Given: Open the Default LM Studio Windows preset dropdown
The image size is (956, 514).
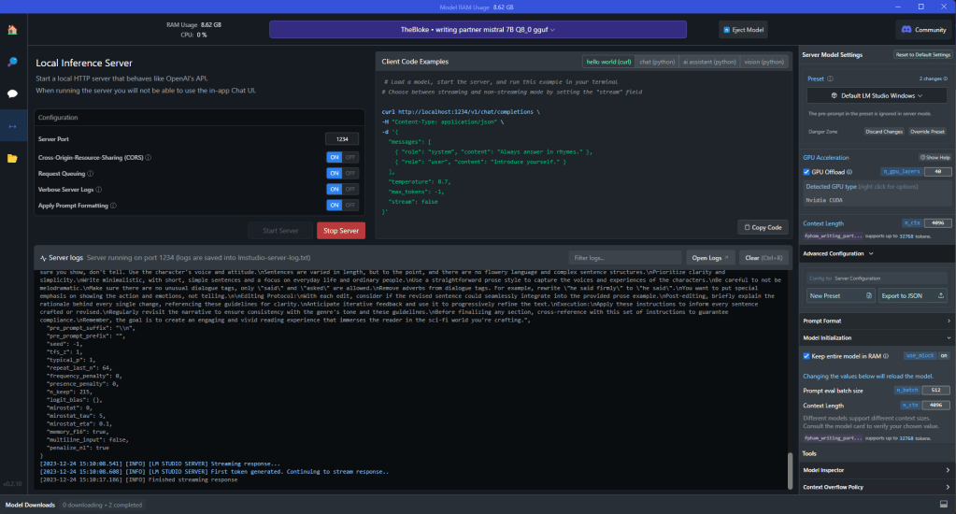Looking at the screenshot, I should click(876, 95).
